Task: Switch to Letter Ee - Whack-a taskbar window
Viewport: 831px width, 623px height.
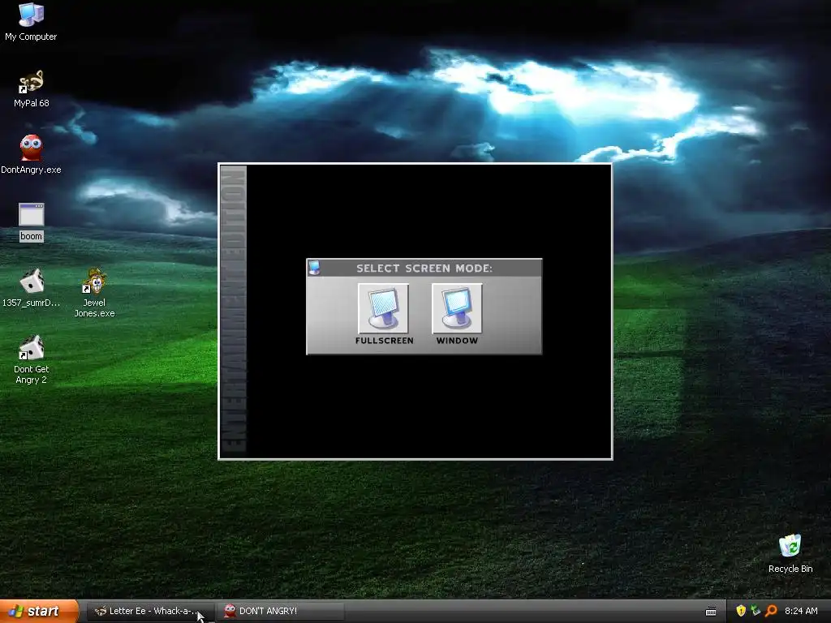Action: (x=150, y=612)
